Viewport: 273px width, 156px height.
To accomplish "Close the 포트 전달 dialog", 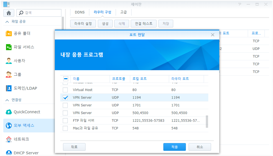I will coord(213,35).
